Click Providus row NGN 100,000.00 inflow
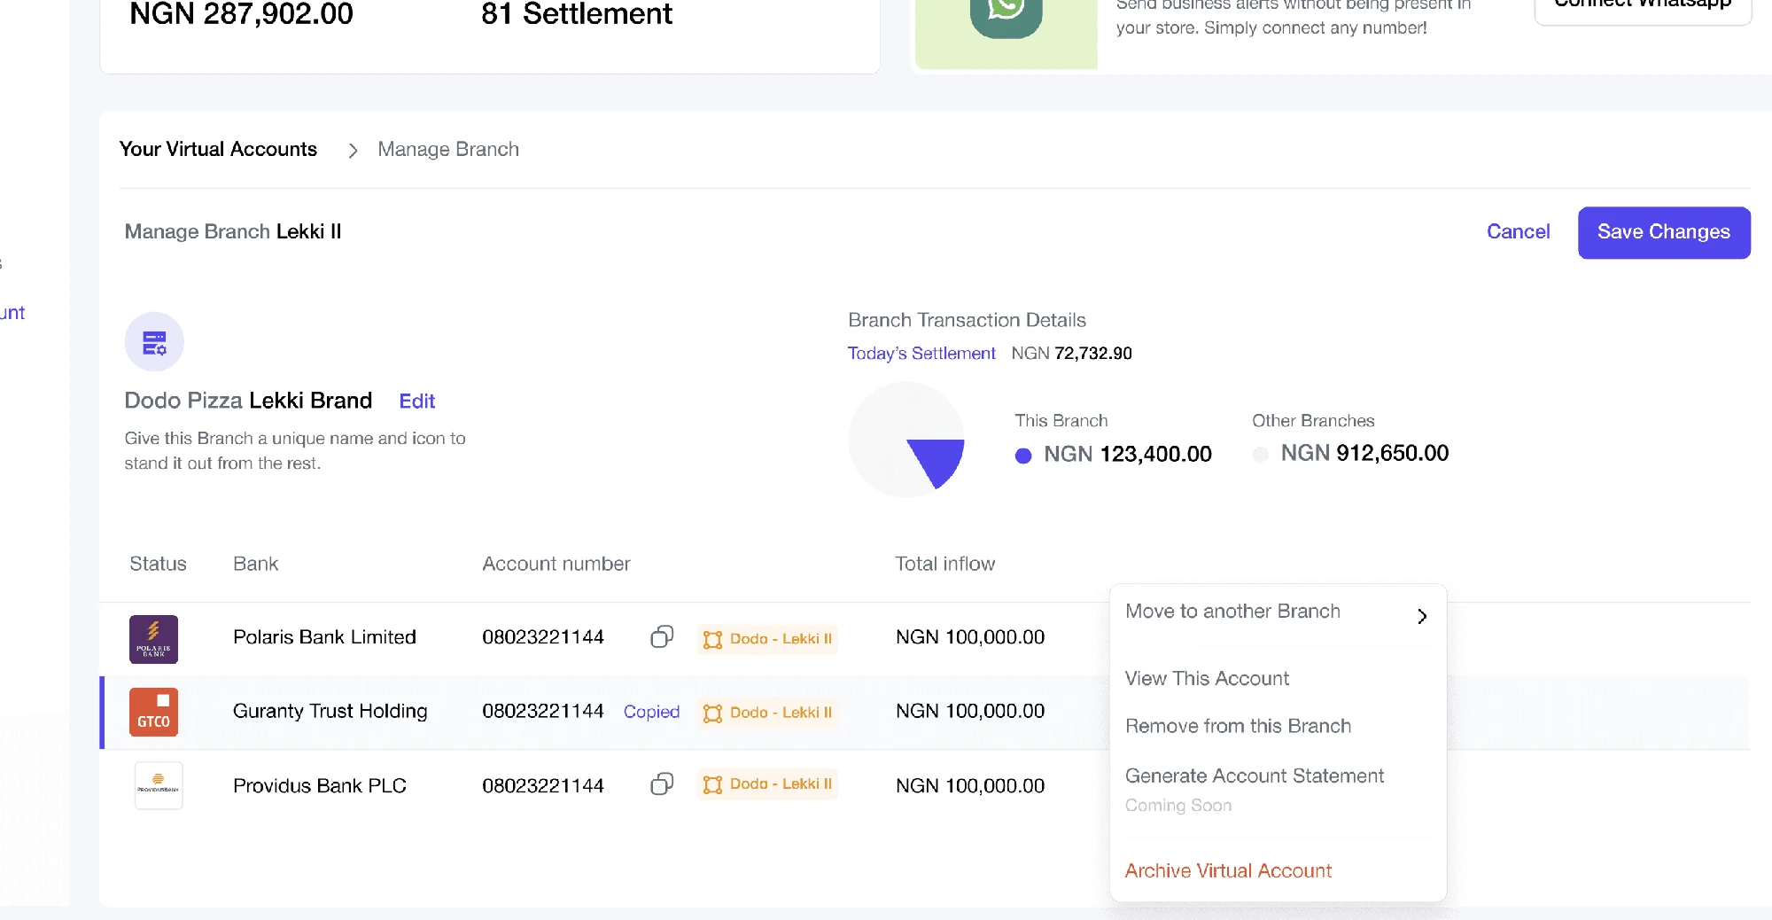 pyautogui.click(x=970, y=786)
